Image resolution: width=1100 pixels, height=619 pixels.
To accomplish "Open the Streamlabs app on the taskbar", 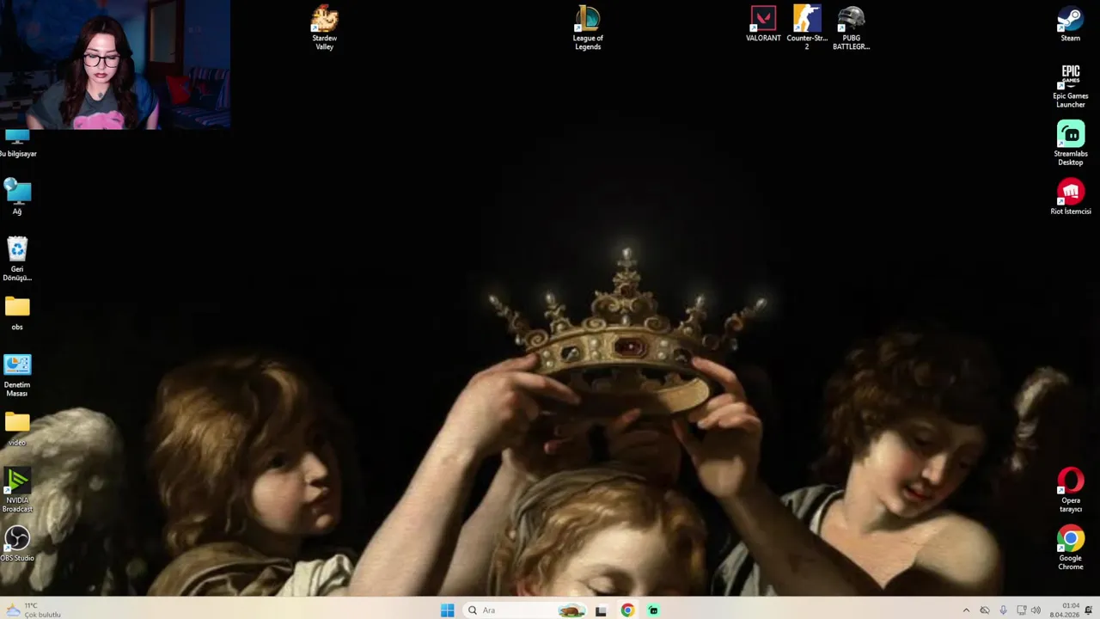I will pos(653,610).
